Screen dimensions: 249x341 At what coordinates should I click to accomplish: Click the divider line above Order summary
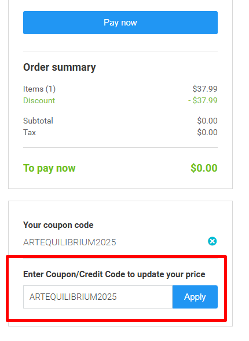click(120, 52)
